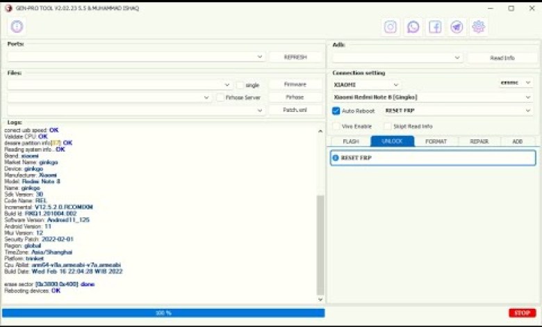
Task: Open the emmc storage type dropdown
Action: (x=516, y=83)
